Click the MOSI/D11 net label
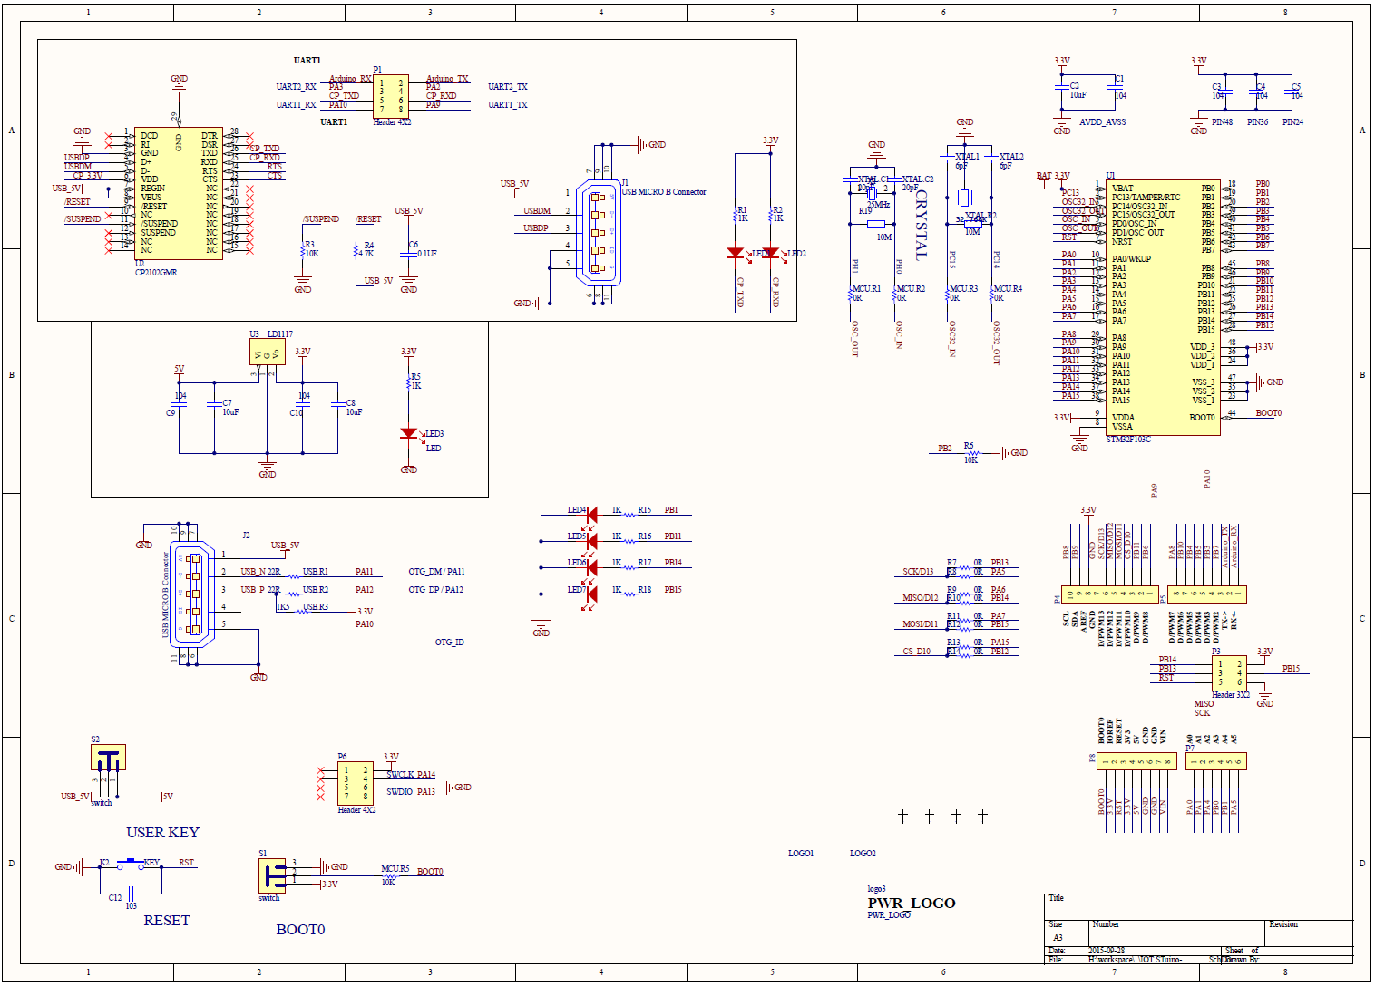The width and height of the screenshot is (1375, 986). tap(920, 624)
